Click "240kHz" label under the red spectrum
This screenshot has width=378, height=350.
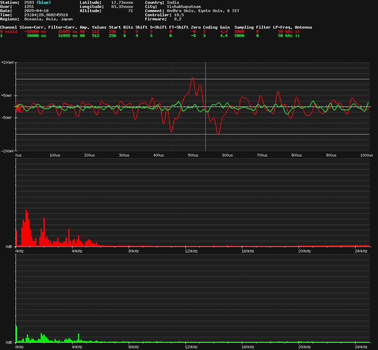[x=361, y=251]
